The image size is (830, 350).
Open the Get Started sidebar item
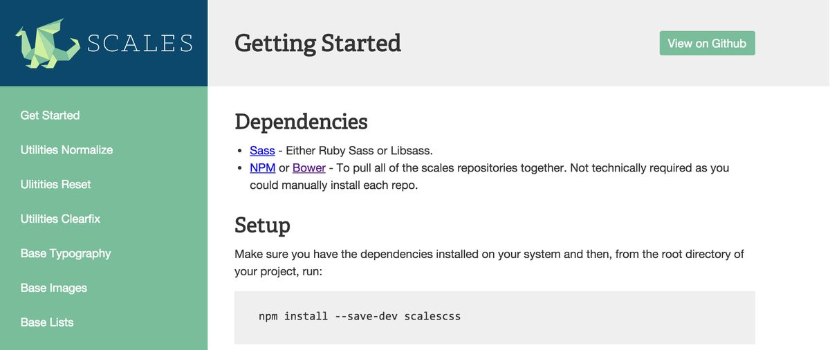pyautogui.click(x=50, y=116)
